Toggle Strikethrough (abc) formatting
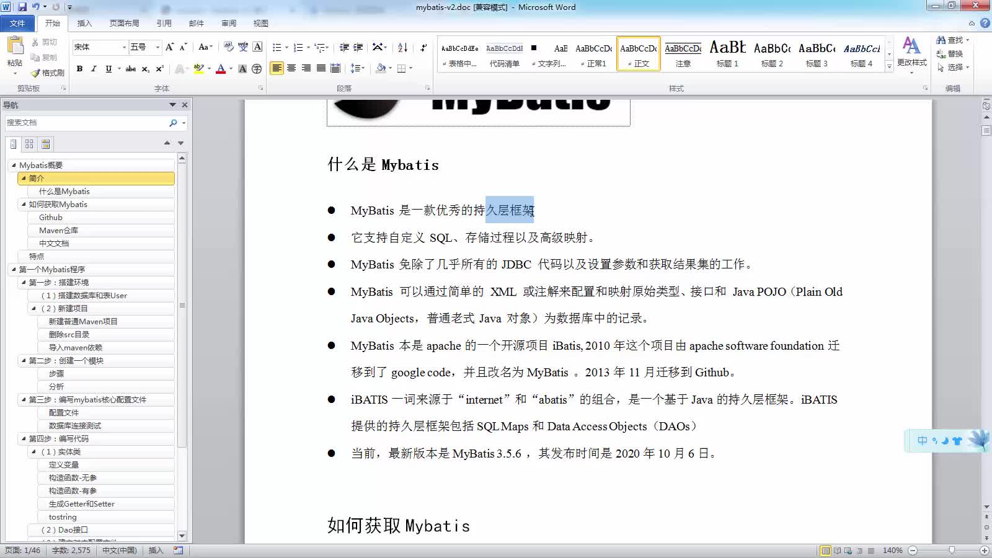The image size is (992, 558). coord(131,69)
